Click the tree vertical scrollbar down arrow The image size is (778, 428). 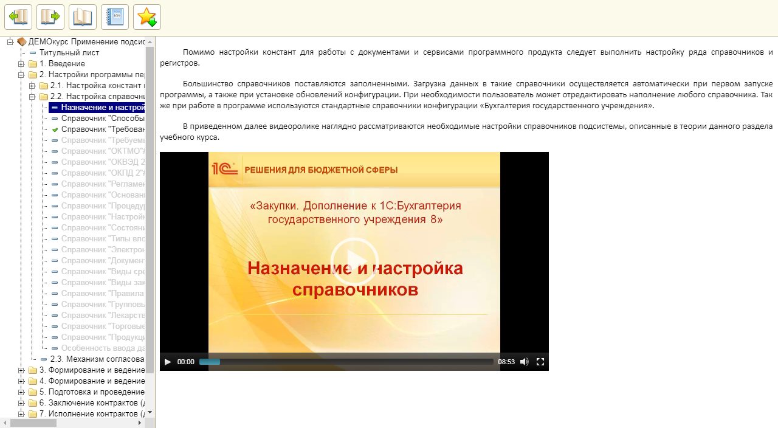[150, 413]
